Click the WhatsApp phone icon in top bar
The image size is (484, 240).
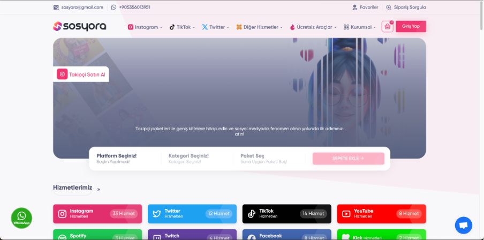tap(114, 7)
